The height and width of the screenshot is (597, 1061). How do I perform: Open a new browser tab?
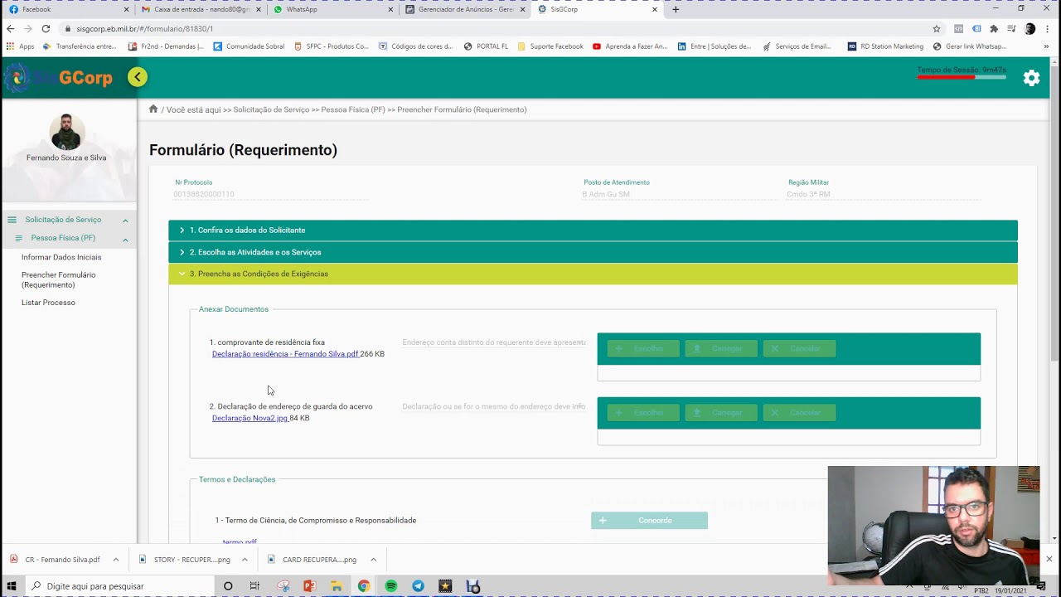click(676, 9)
